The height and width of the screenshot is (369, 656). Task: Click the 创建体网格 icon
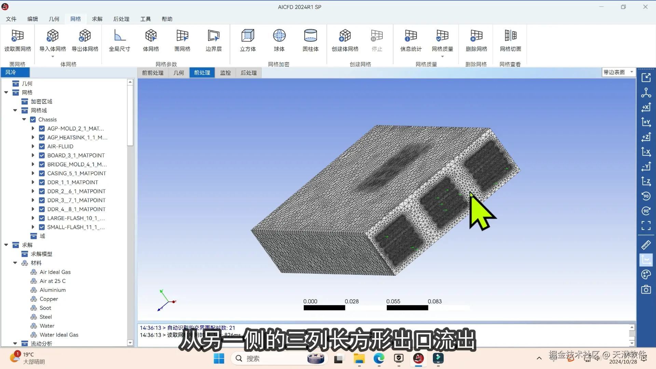[345, 36]
